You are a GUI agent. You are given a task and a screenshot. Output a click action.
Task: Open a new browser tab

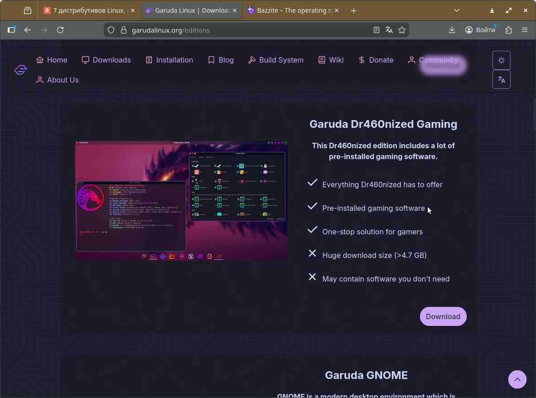tap(353, 10)
